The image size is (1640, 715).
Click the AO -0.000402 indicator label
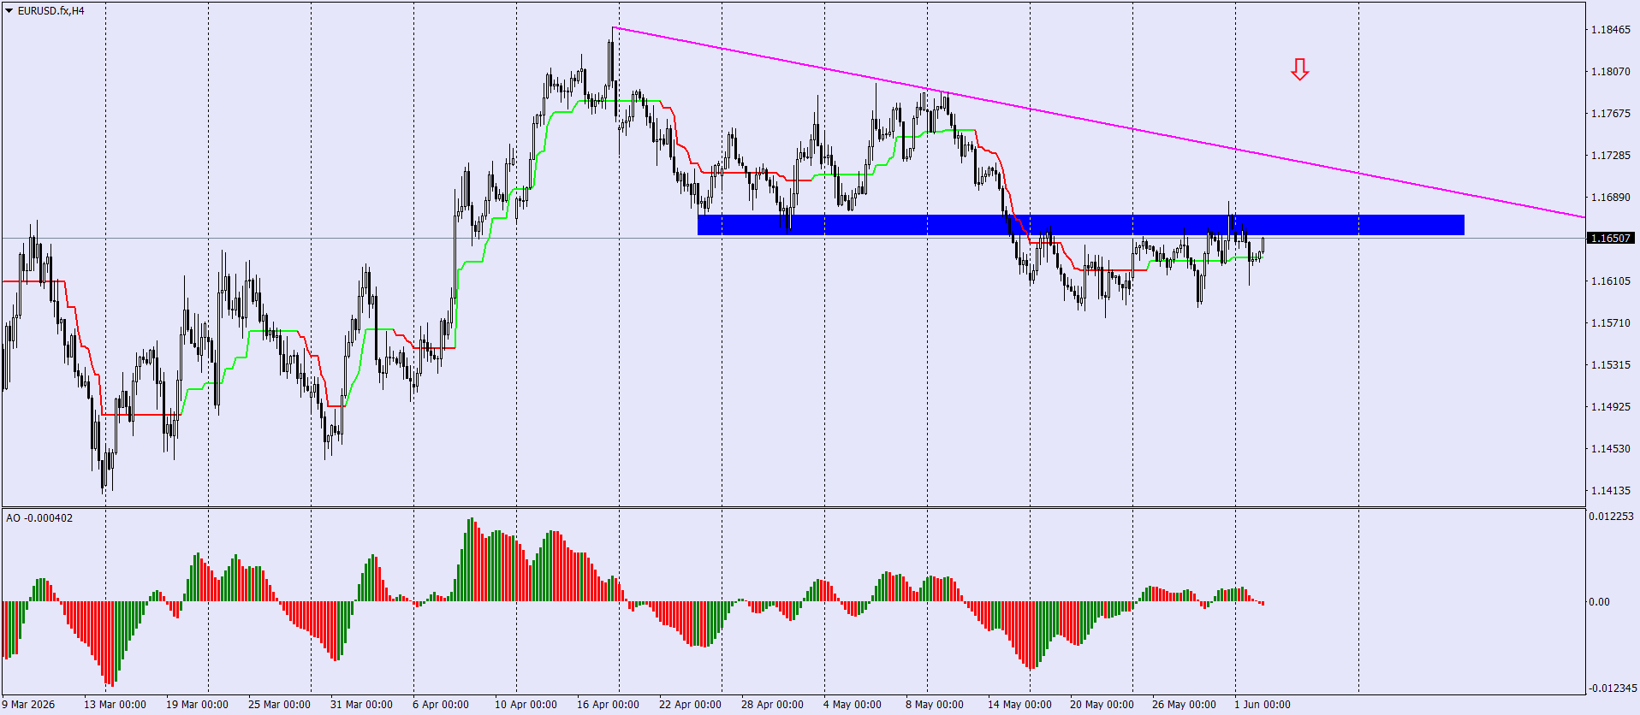click(x=39, y=518)
